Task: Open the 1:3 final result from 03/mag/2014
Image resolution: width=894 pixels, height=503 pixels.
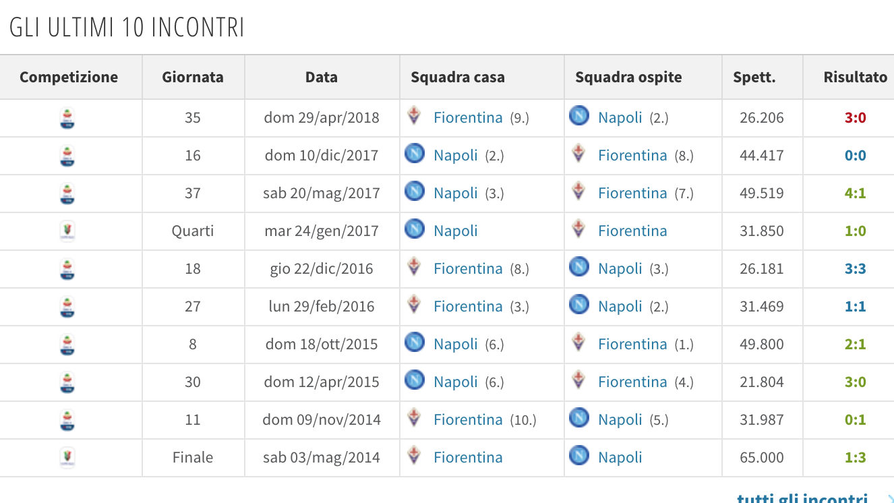Action: coord(855,458)
